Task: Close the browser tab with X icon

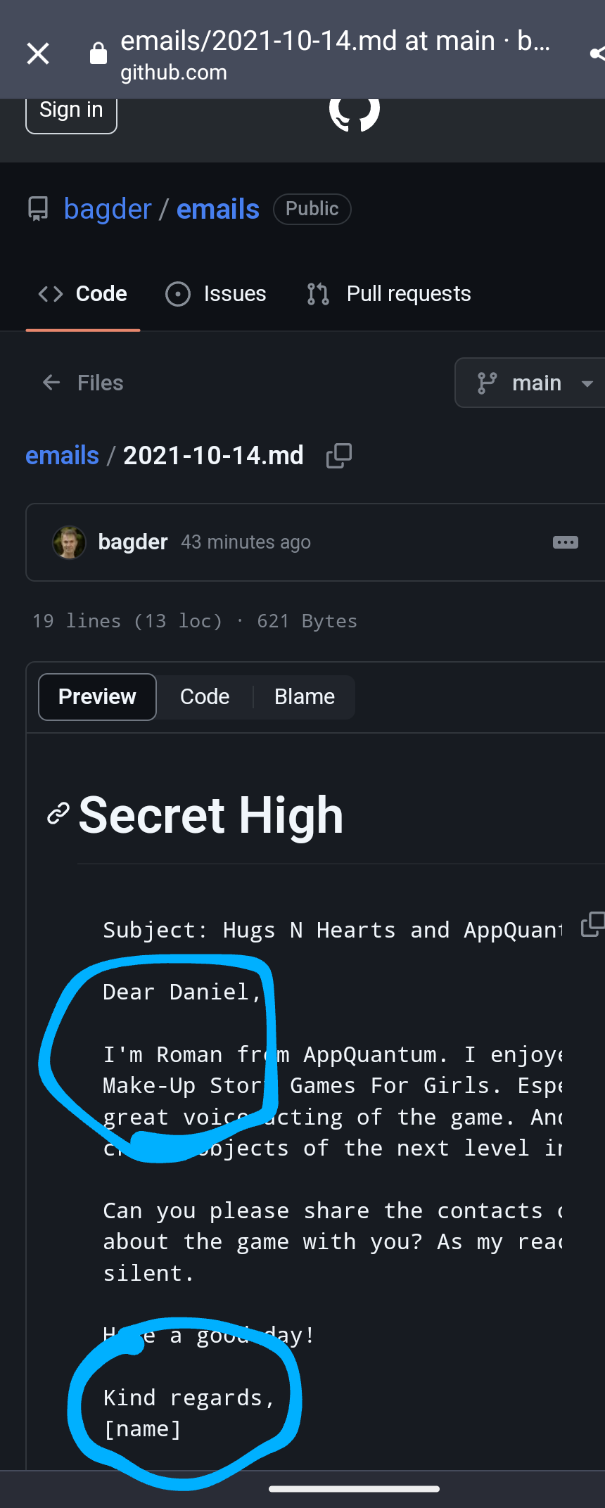Action: (38, 53)
